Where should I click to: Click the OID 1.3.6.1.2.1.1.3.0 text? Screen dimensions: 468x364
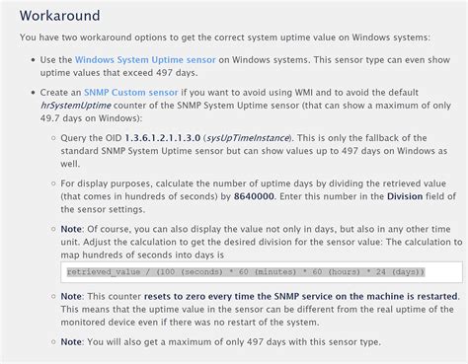click(x=163, y=138)
